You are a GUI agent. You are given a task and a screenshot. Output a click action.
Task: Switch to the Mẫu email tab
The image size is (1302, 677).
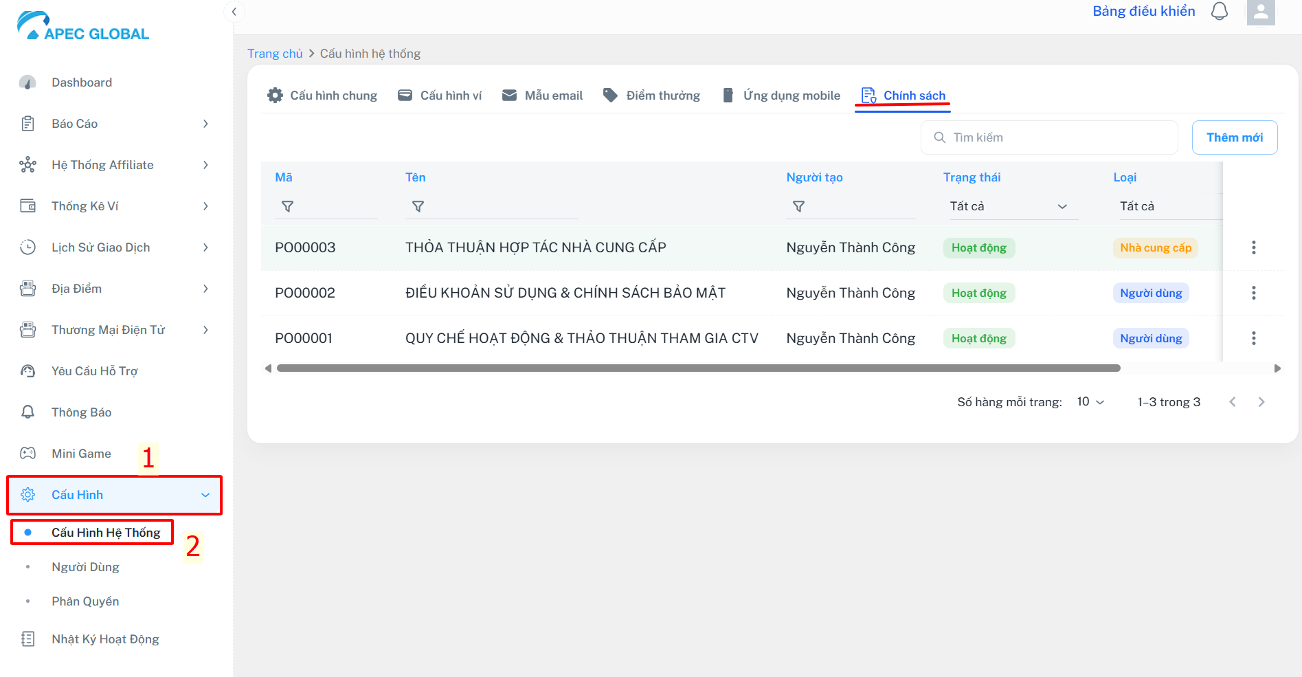pos(542,96)
